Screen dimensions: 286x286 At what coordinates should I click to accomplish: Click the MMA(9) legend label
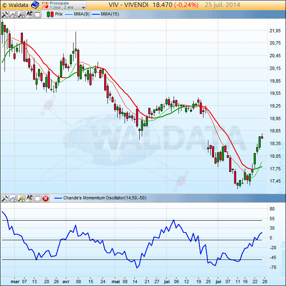coord(82,14)
